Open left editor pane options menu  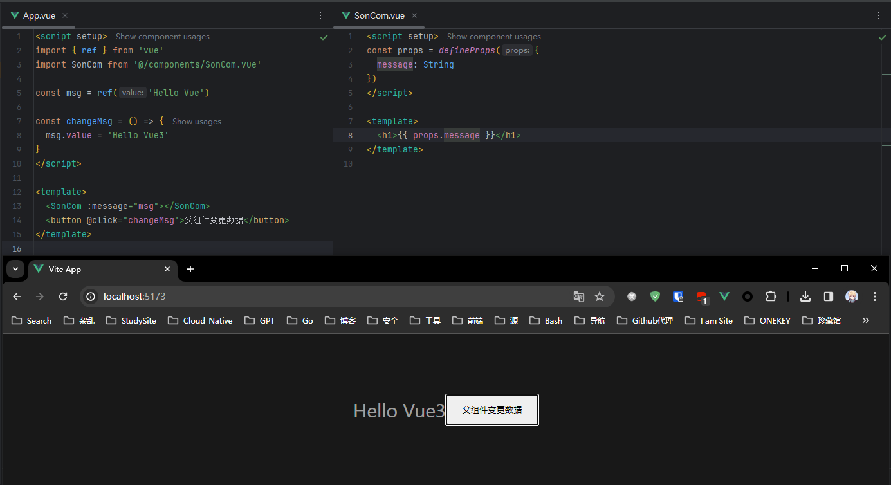pos(321,15)
